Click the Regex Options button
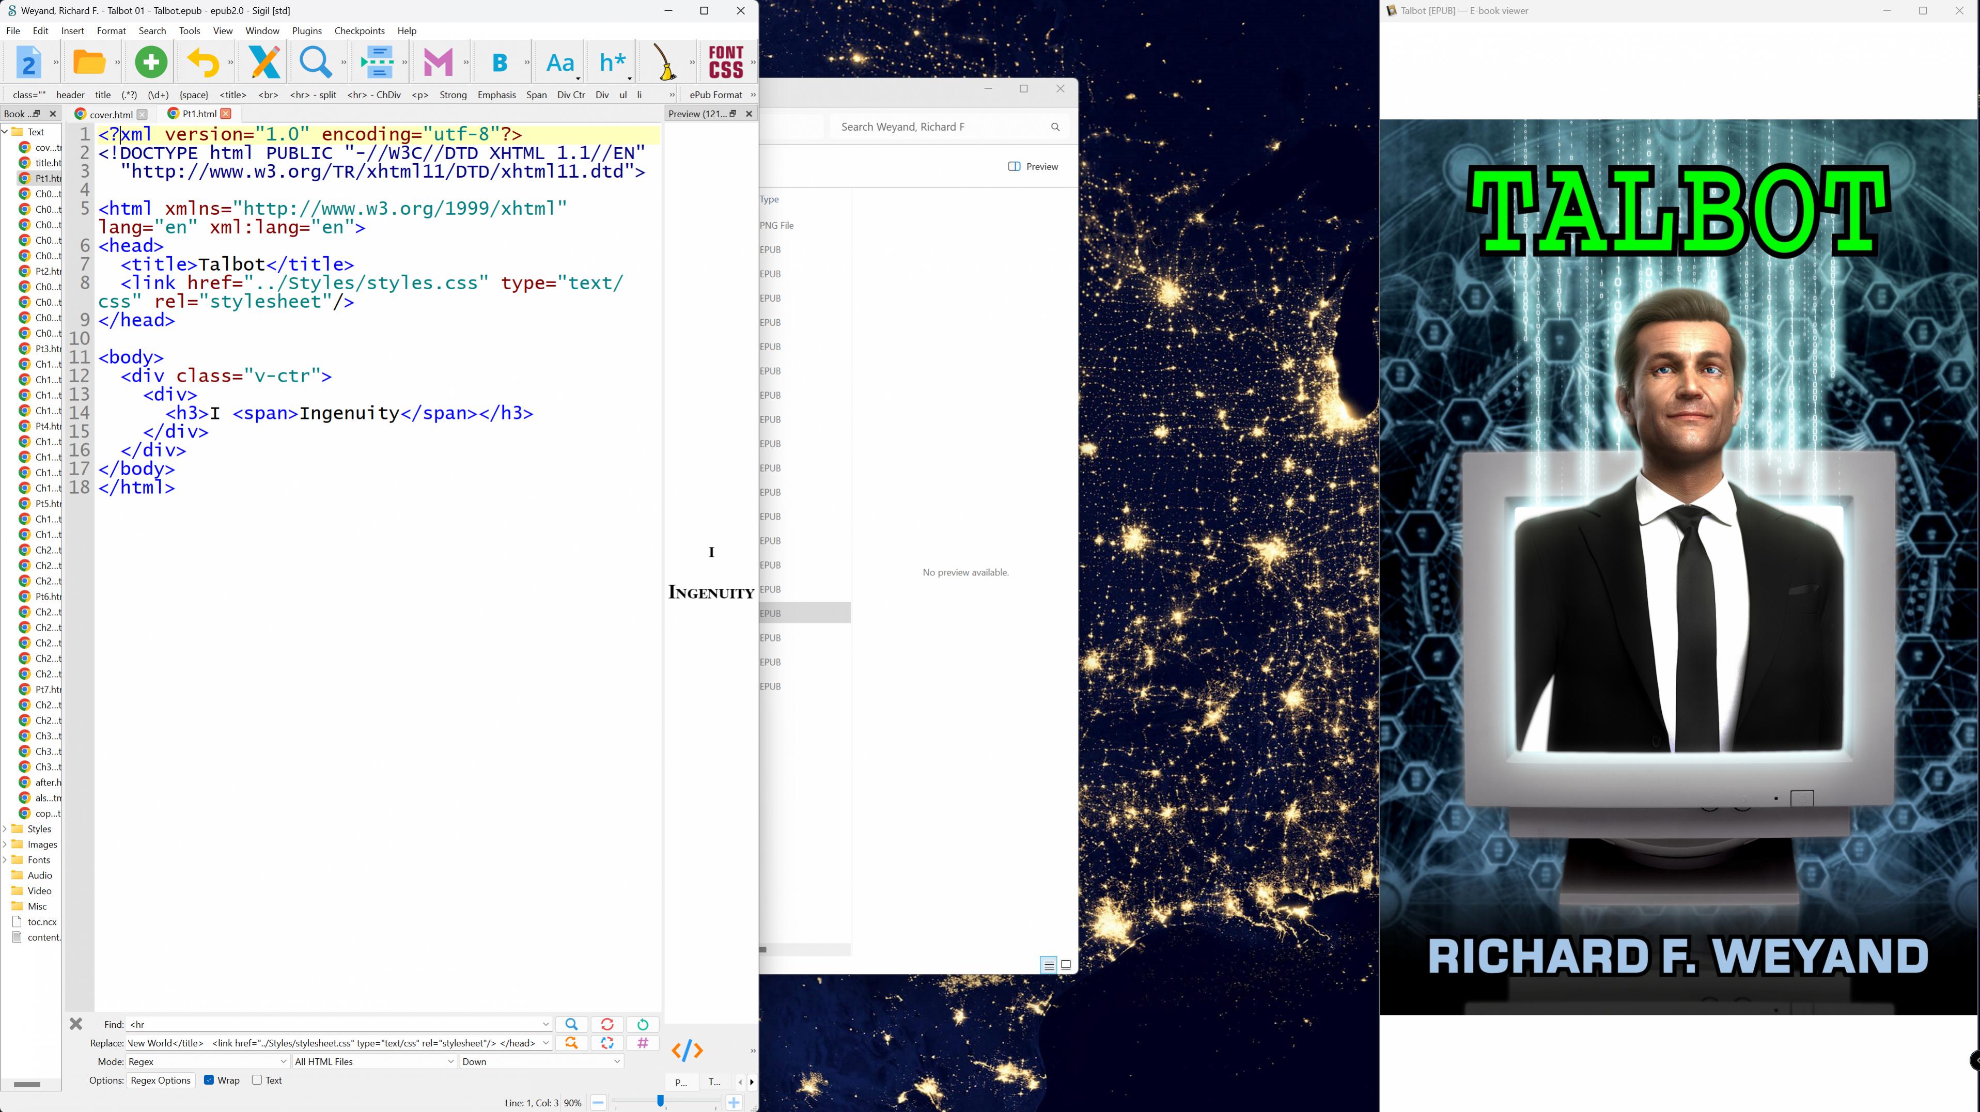Image resolution: width=1980 pixels, height=1112 pixels. click(160, 1080)
